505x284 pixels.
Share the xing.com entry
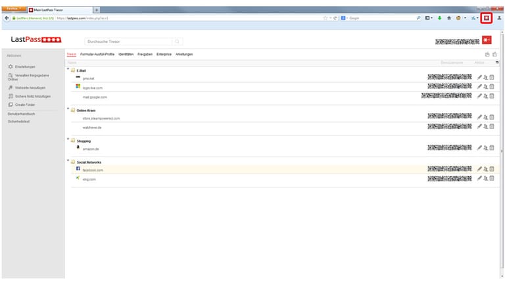pyautogui.click(x=486, y=178)
